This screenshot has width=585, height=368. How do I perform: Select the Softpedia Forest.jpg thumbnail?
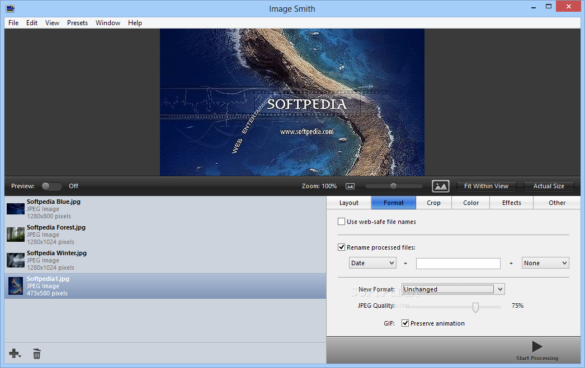(15, 235)
